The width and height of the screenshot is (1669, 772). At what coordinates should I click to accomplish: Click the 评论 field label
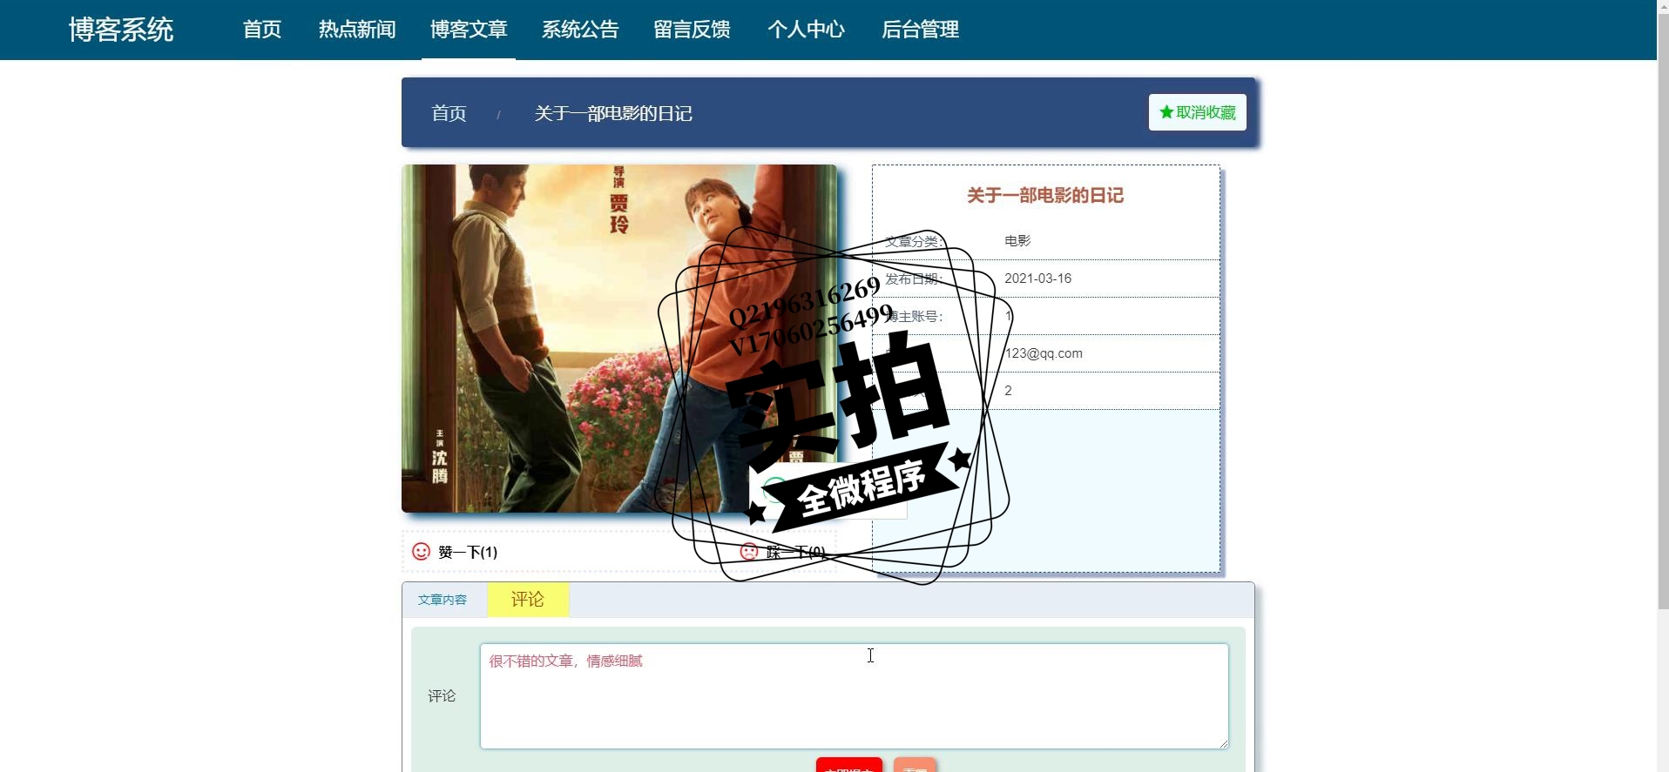[442, 695]
